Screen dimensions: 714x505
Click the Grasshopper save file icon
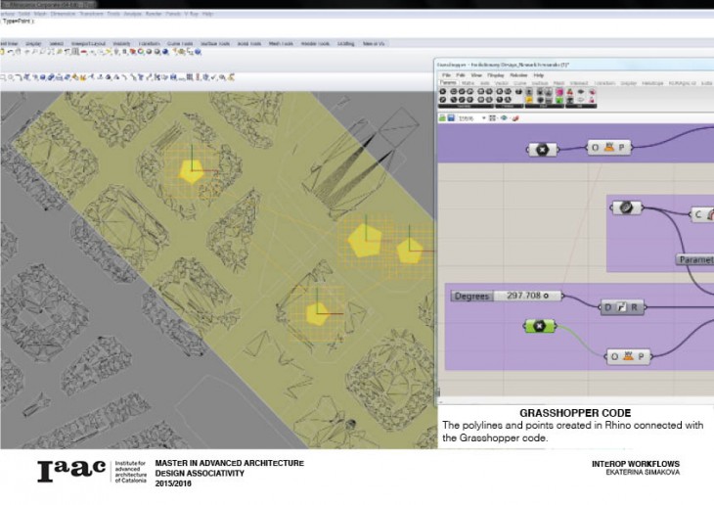point(452,117)
